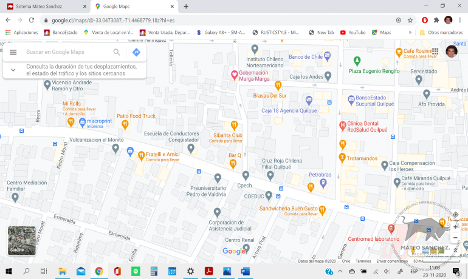Zoom out on the map with minus button
Screen dimensions: 468x279
[x=455, y=238]
